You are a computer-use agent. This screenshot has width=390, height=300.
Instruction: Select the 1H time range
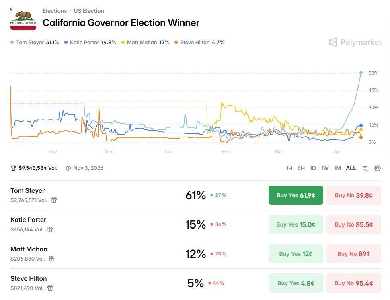click(x=289, y=168)
